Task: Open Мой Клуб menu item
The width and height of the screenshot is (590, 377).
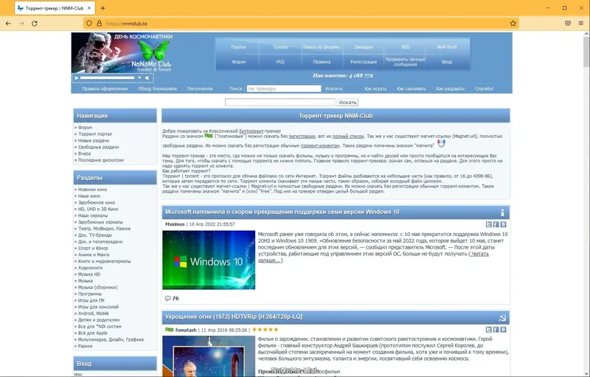Action: 447,47
